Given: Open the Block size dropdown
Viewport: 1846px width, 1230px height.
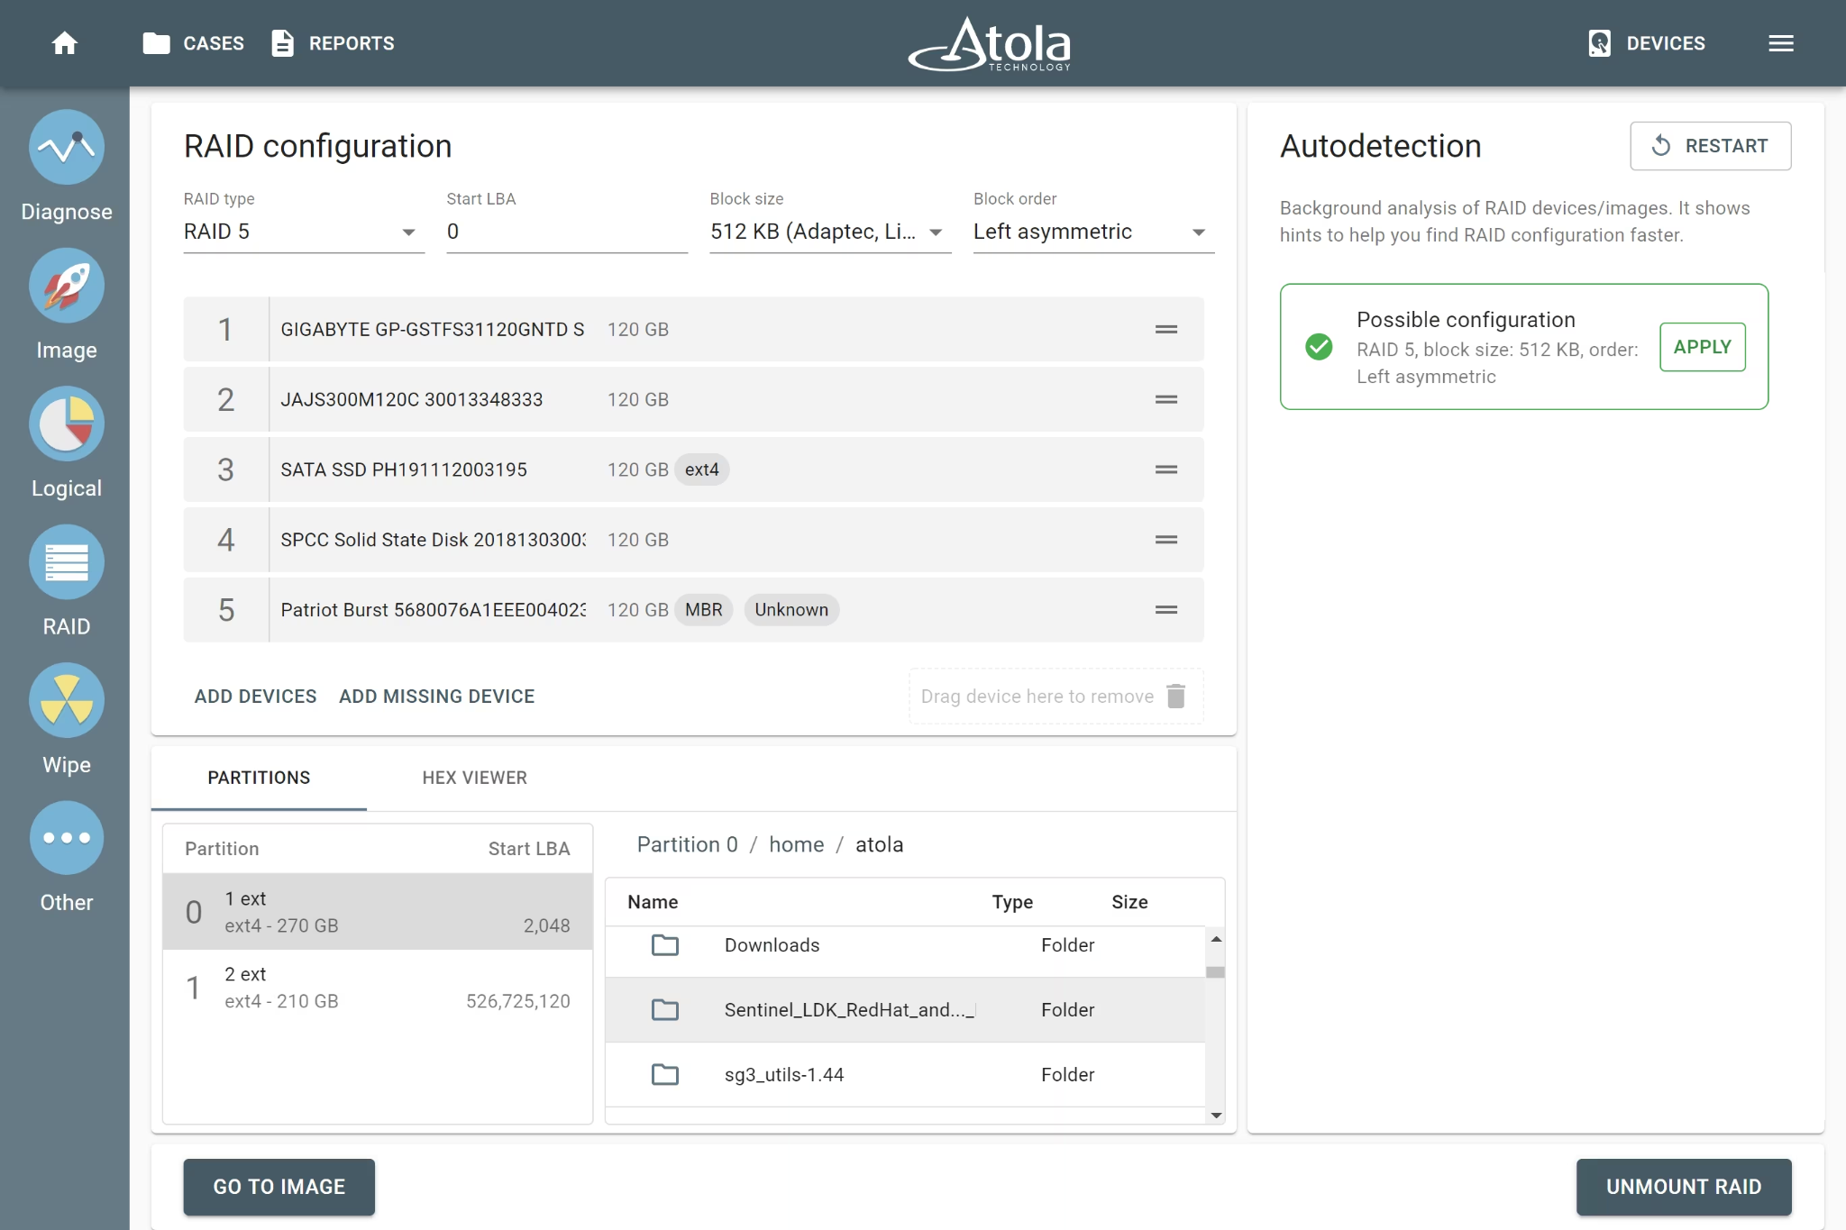Looking at the screenshot, I should [x=830, y=232].
